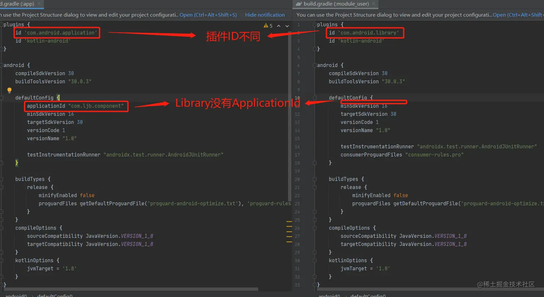544x297 pixels.
Task: Click the gradle file icon on module_user tab
Action: coord(298,4)
